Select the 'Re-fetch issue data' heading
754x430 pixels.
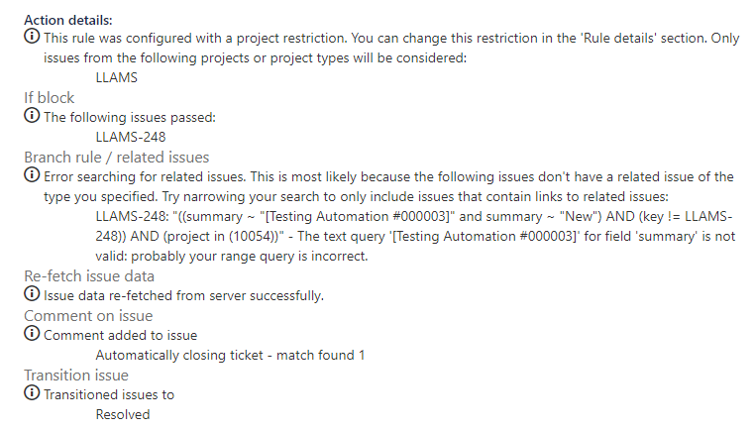(89, 276)
